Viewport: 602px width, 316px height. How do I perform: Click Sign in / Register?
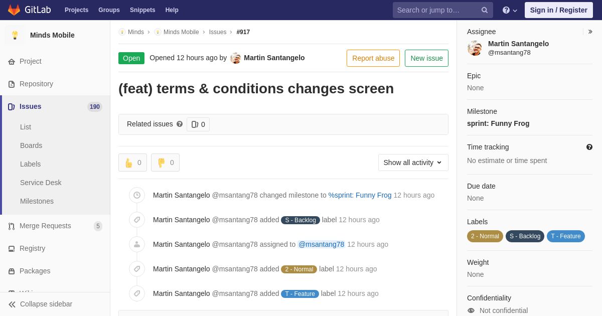tap(558, 10)
